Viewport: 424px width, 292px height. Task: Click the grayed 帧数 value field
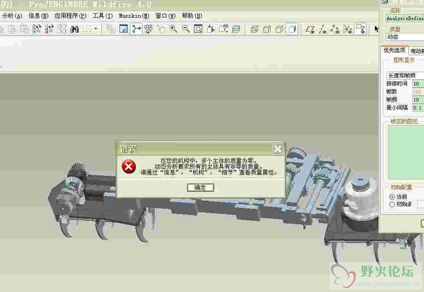pyautogui.click(x=418, y=92)
